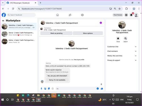
Task: Click the More options button
Action: (88, 33)
